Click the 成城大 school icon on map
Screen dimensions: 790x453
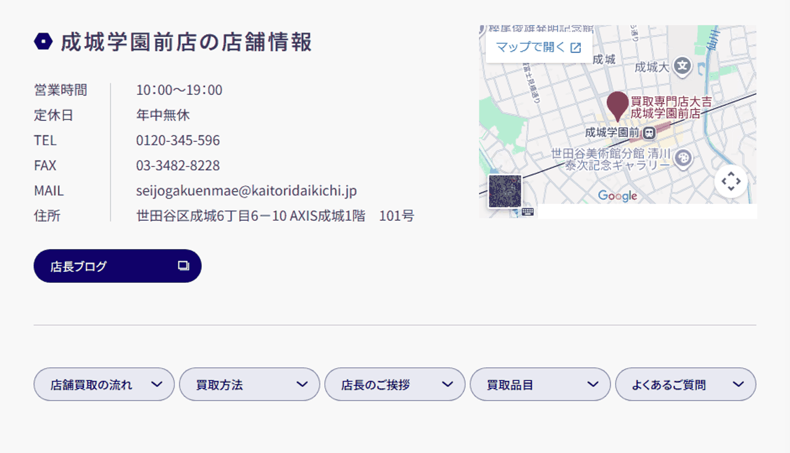pyautogui.click(x=682, y=65)
